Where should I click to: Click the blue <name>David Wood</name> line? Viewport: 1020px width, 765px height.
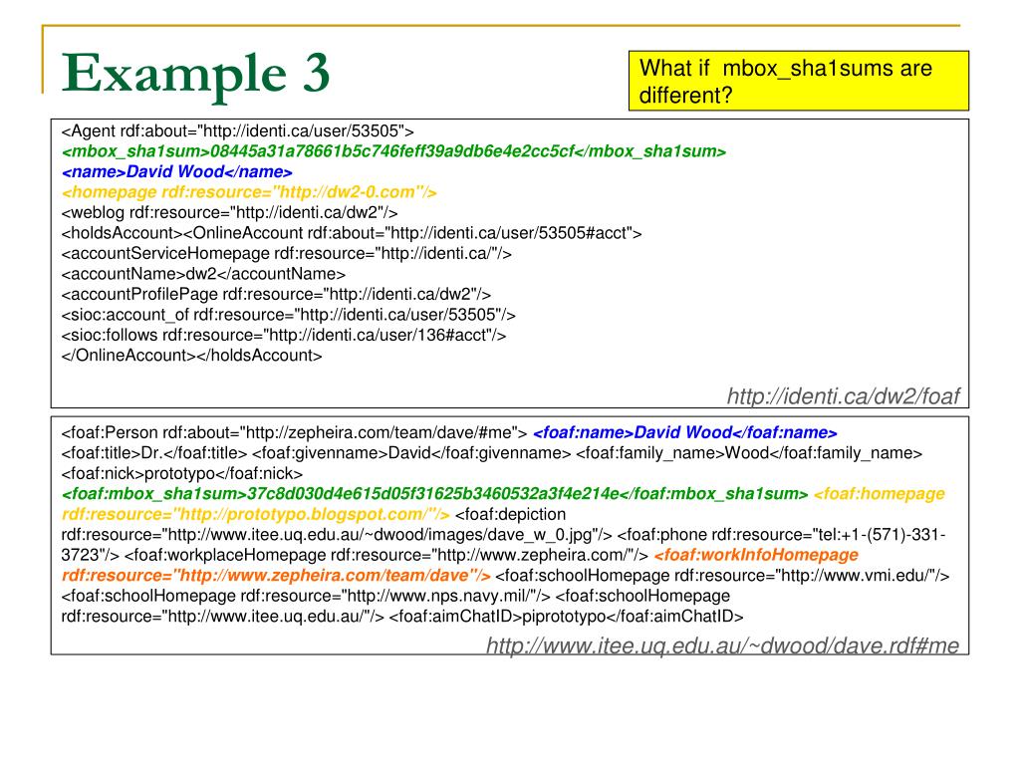coord(177,171)
